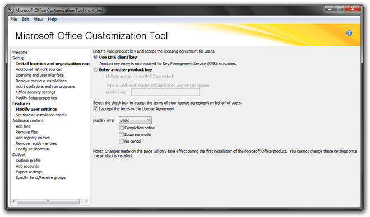Click the Product key input field
370x217 pixels.
pyautogui.click(x=165, y=92)
